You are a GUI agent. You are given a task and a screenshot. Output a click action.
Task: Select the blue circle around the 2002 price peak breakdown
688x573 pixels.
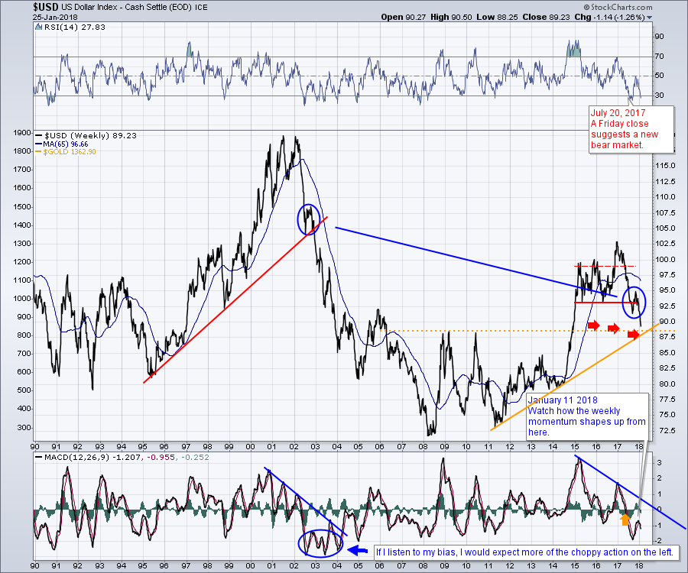point(309,219)
